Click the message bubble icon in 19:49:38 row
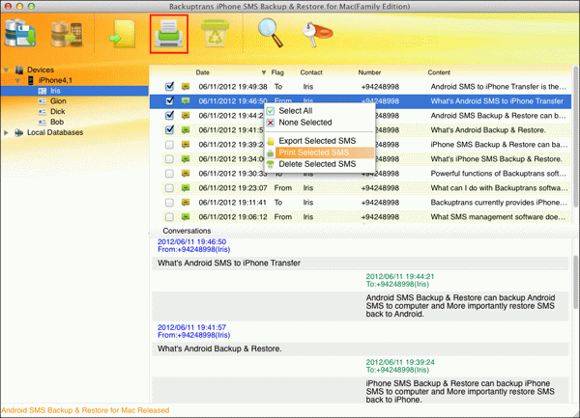The width and height of the screenshot is (580, 418). (x=186, y=87)
